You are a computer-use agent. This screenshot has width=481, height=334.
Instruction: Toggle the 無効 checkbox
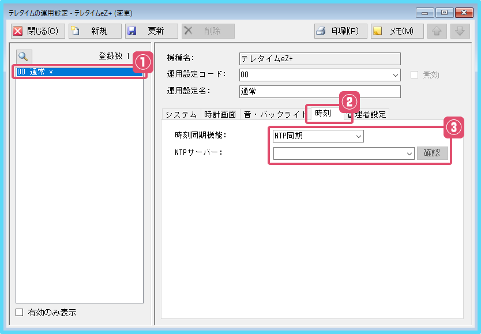tap(414, 75)
